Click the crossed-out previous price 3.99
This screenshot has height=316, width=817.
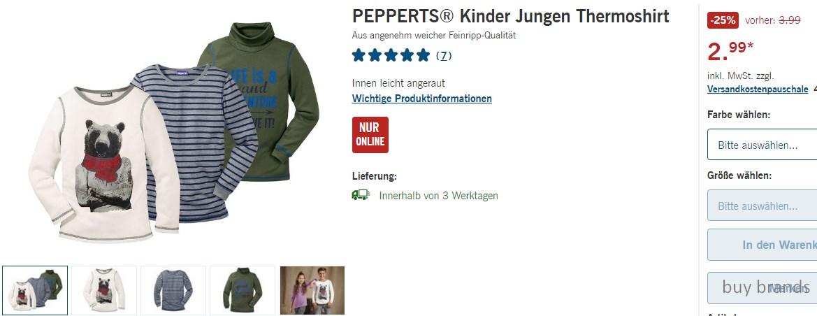(x=789, y=20)
